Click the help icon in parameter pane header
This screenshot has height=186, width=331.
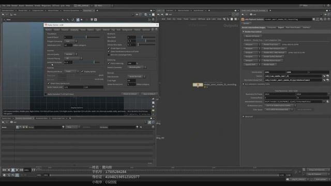point(328,19)
